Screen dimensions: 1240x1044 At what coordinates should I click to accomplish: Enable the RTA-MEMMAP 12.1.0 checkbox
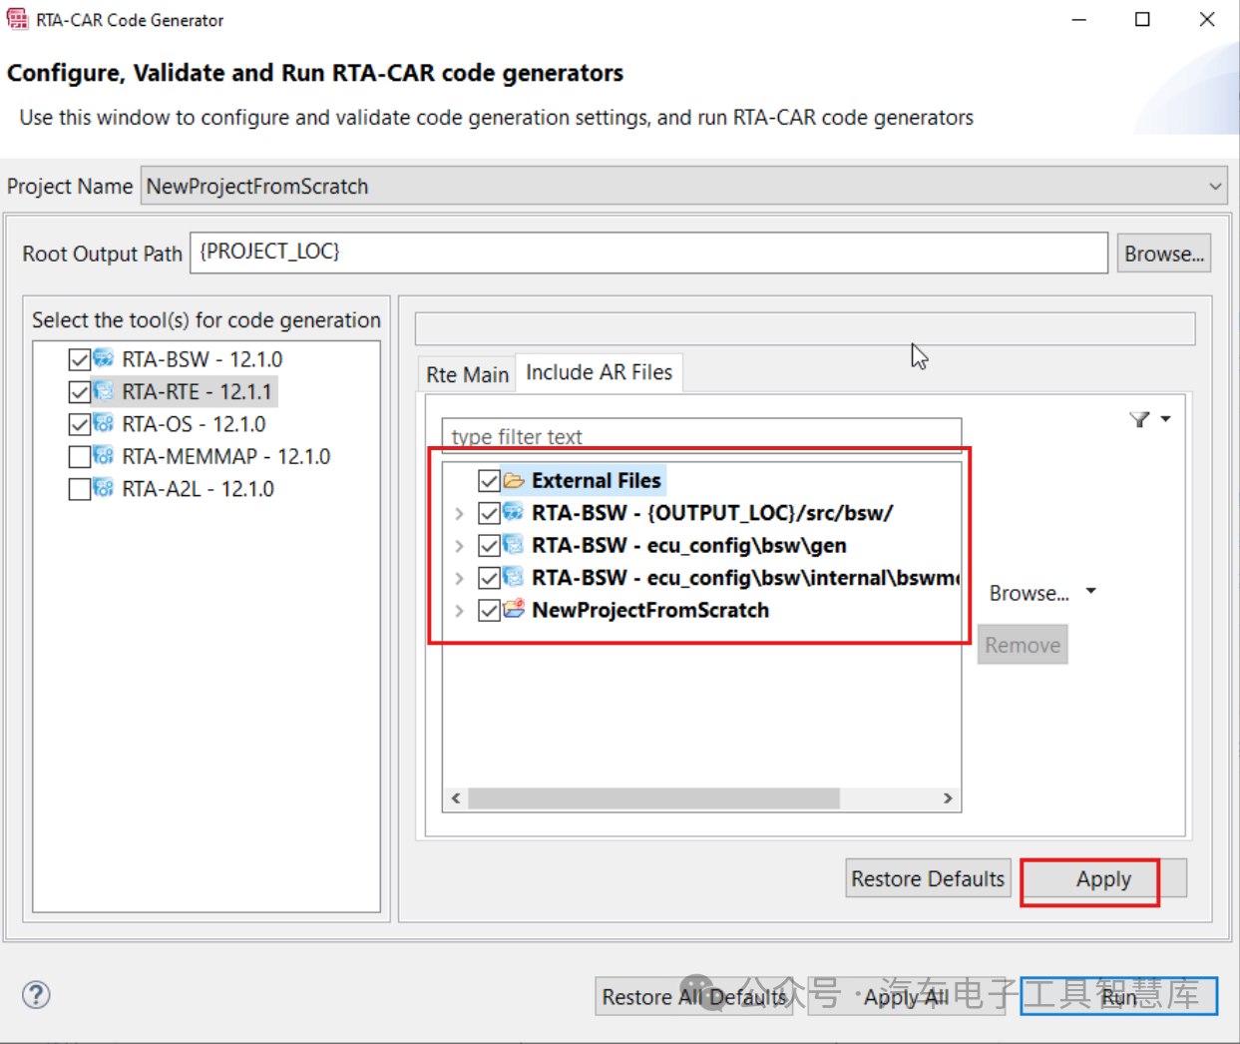point(80,457)
